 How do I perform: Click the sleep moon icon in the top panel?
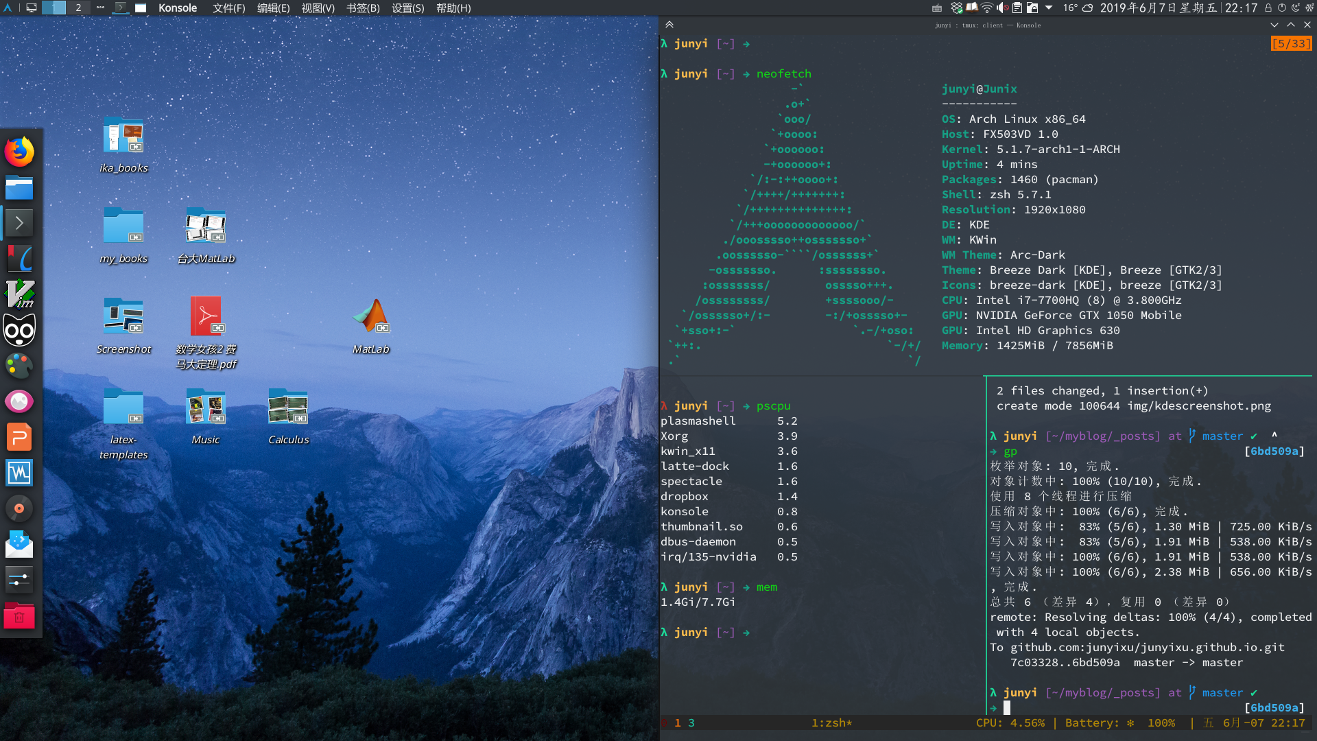pos(1295,8)
